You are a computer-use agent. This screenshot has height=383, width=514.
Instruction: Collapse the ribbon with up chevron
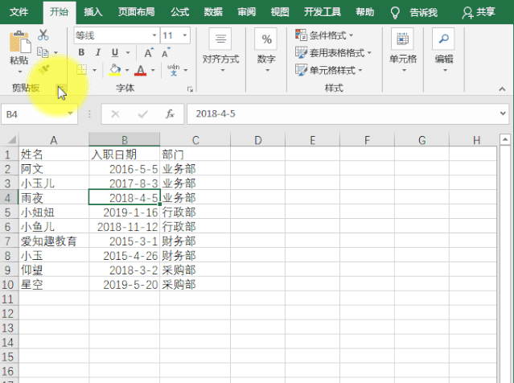(502, 89)
